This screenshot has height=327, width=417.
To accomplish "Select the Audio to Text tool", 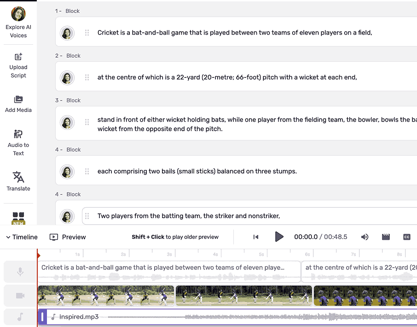I will [18, 134].
